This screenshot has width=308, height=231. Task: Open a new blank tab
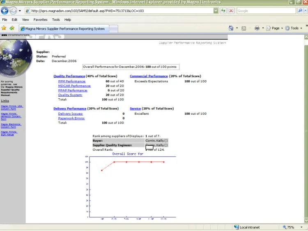113,29
